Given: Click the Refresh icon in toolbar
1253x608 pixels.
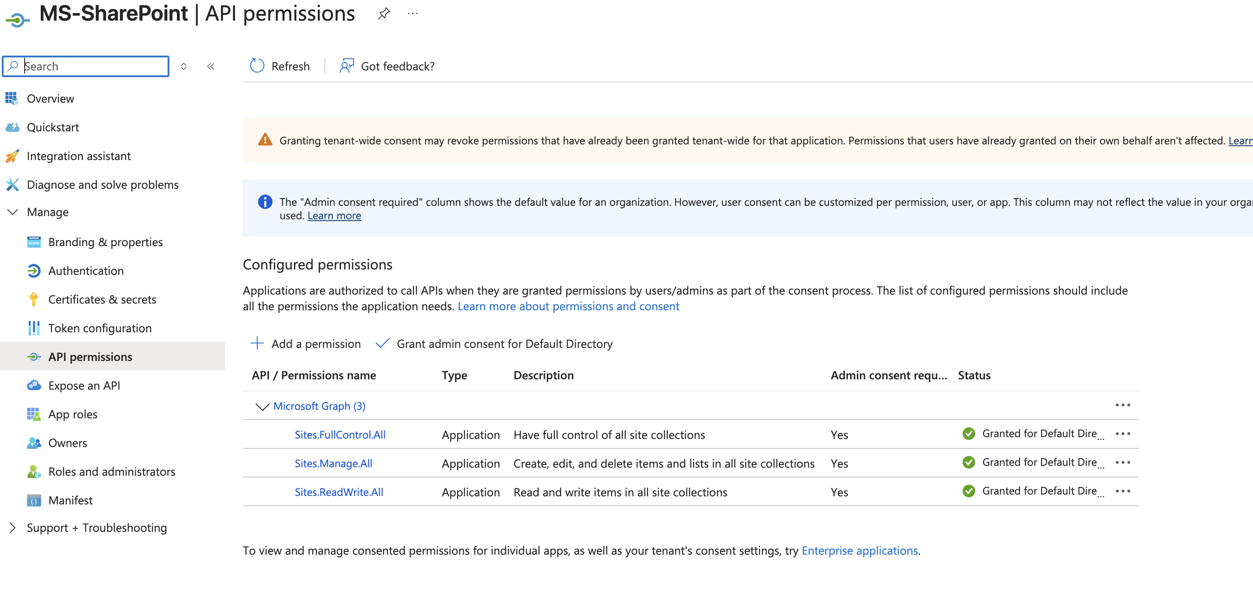Looking at the screenshot, I should tap(257, 66).
